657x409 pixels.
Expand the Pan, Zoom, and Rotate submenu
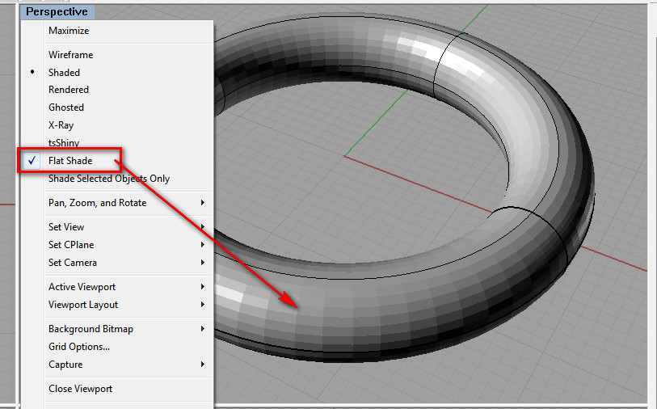tap(97, 203)
